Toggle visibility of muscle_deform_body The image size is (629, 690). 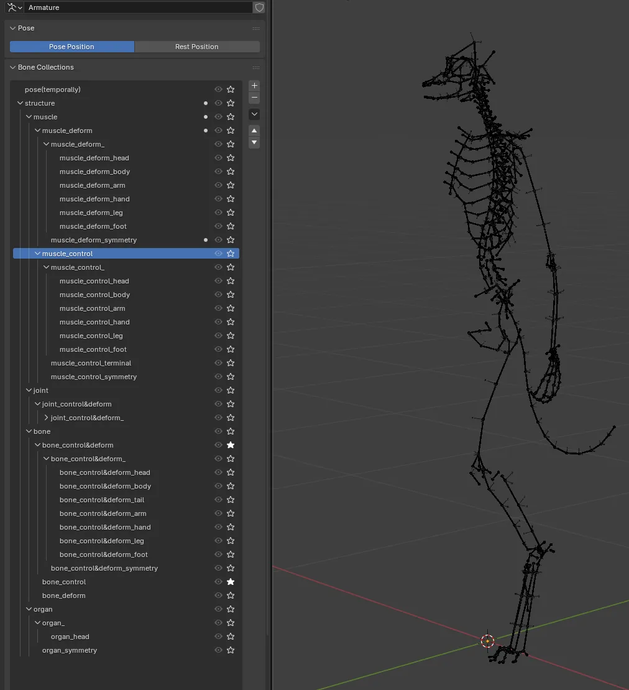click(x=218, y=171)
